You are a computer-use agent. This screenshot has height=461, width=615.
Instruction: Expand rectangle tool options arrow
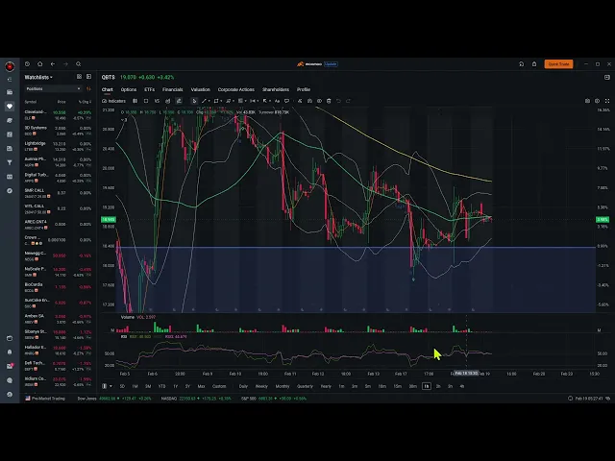(x=221, y=101)
